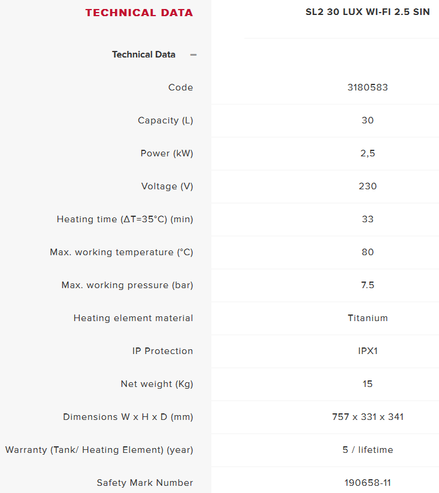Screen dimensions: 439x493
Task: Select the Voltage (V) value 230
Action: [x=368, y=186]
